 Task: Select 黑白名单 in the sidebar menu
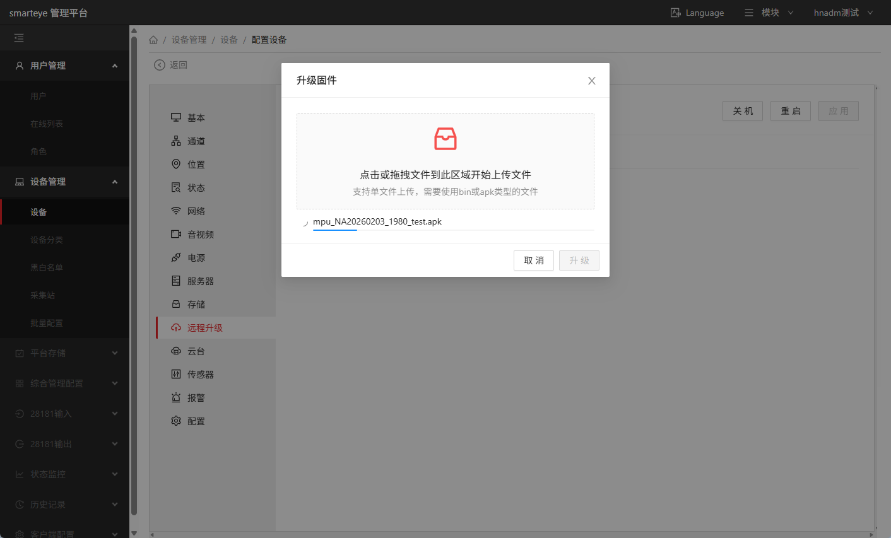coord(47,267)
